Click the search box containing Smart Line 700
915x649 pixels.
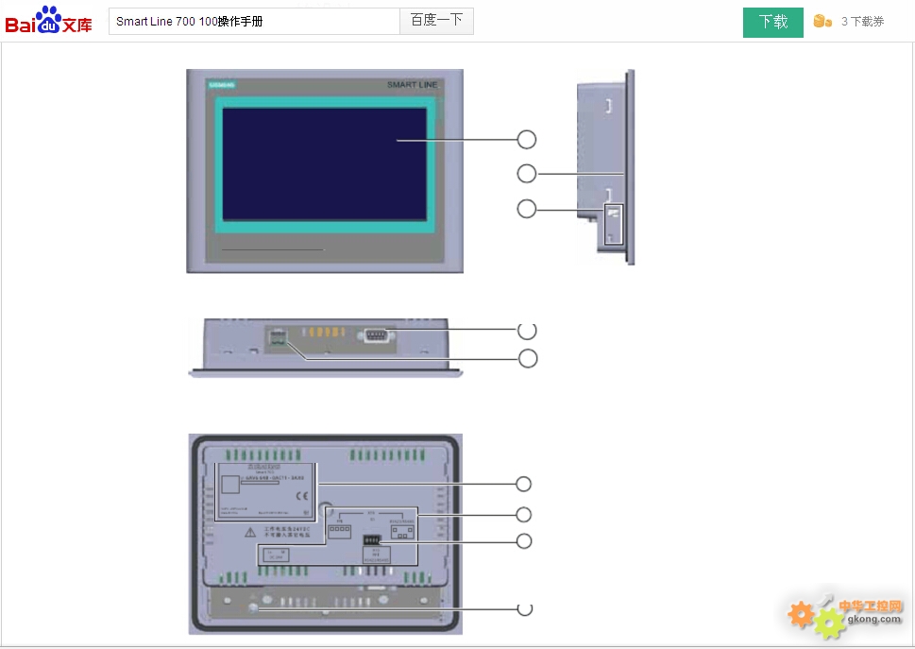(x=254, y=22)
